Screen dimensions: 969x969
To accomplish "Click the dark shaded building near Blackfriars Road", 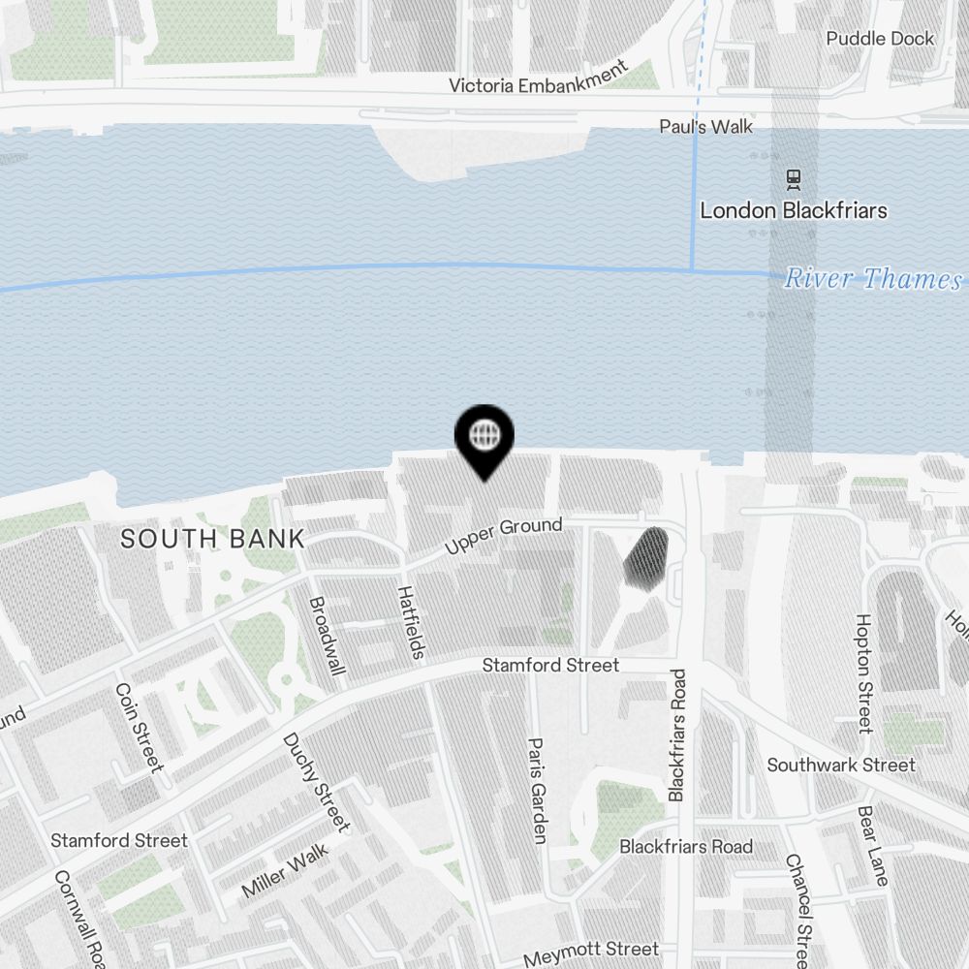I will click(646, 557).
